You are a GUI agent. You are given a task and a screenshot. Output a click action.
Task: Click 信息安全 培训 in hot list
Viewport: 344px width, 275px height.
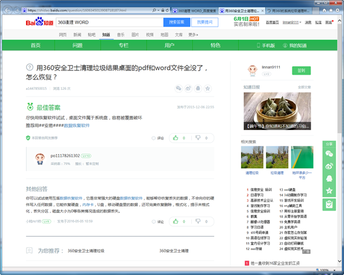pos(261,189)
